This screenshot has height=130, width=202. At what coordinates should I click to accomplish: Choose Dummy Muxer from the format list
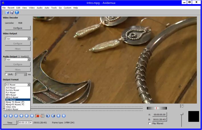(x=18, y=90)
